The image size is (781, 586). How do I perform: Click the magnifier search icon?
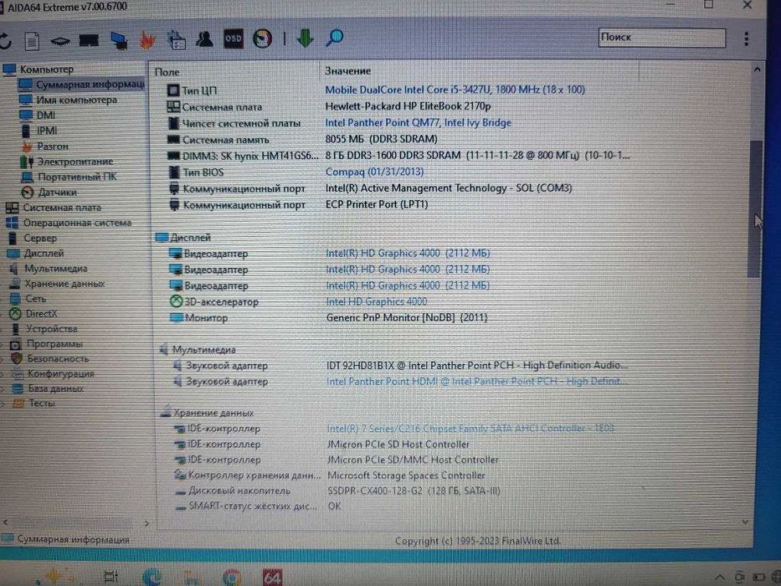click(335, 38)
